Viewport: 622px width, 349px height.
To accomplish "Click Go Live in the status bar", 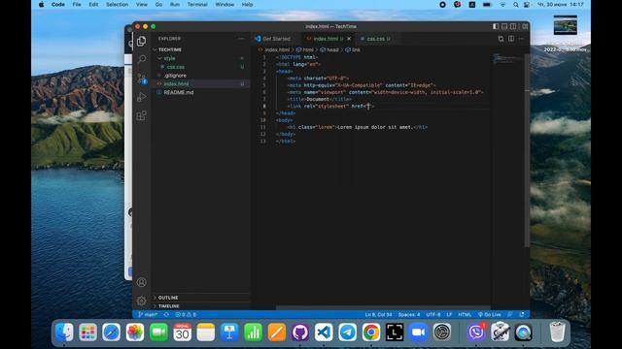I will click(490, 314).
